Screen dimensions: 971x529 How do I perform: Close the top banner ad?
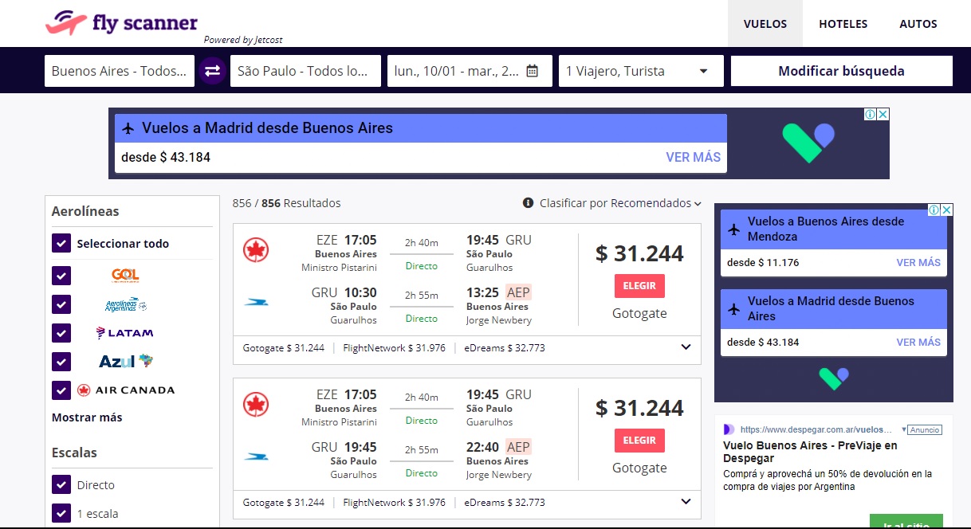883,115
